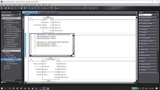Select Cam Data Settings tree item

[12, 38]
